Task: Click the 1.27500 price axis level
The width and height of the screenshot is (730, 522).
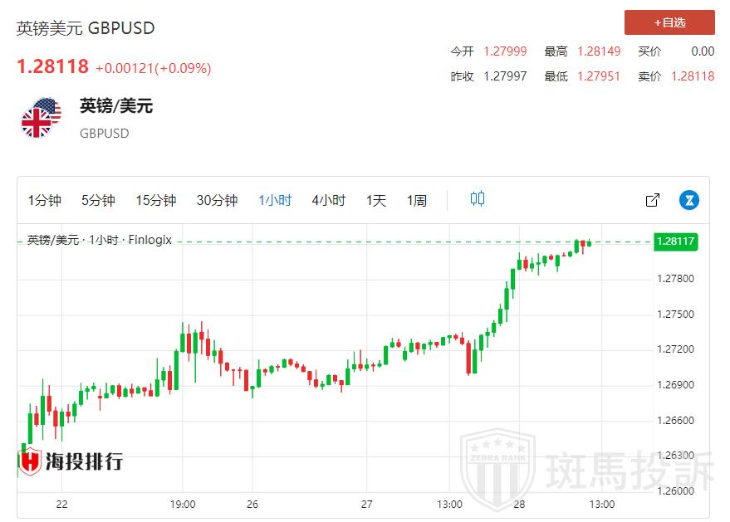Action: point(674,315)
